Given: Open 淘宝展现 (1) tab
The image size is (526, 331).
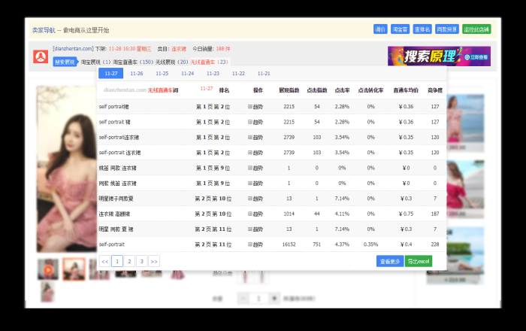Looking at the screenshot, I should [95, 62].
